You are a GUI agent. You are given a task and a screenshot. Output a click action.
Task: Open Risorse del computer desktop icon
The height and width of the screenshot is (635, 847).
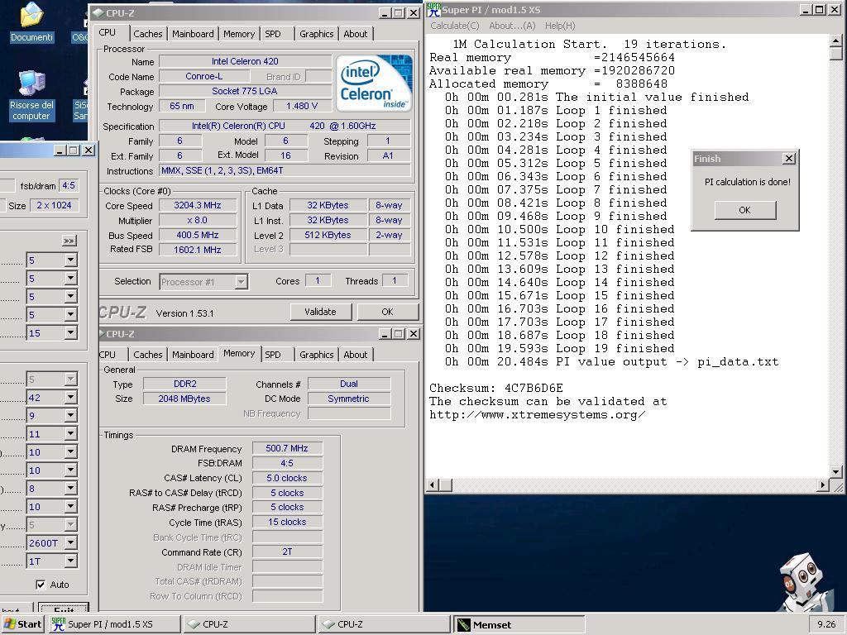31,96
